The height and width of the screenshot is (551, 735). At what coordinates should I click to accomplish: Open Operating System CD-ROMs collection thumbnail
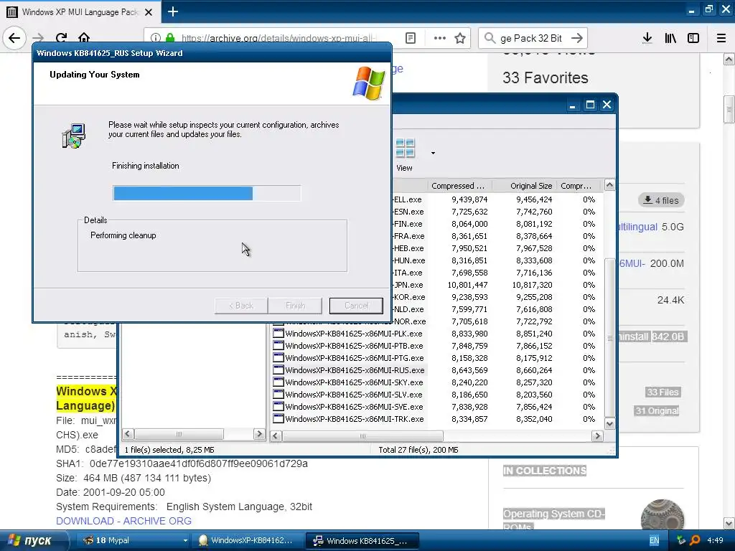click(662, 514)
